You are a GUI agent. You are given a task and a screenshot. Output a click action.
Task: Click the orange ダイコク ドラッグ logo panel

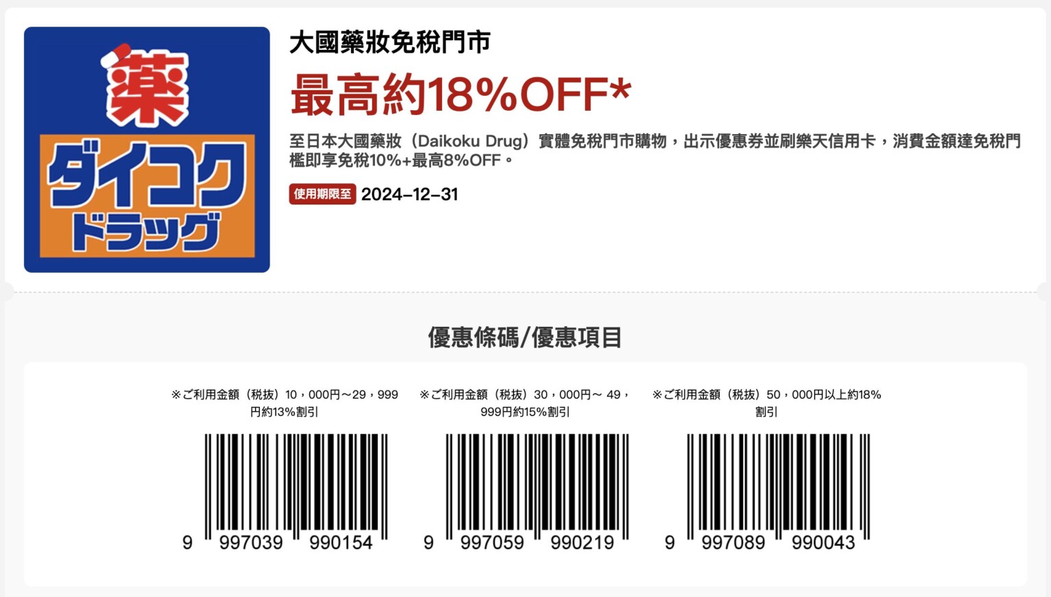click(x=146, y=196)
